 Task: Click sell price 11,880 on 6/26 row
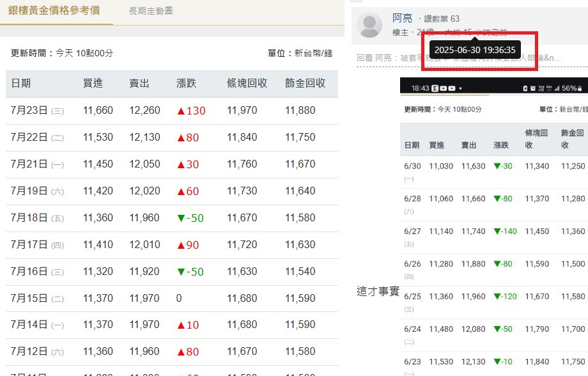tap(473, 264)
